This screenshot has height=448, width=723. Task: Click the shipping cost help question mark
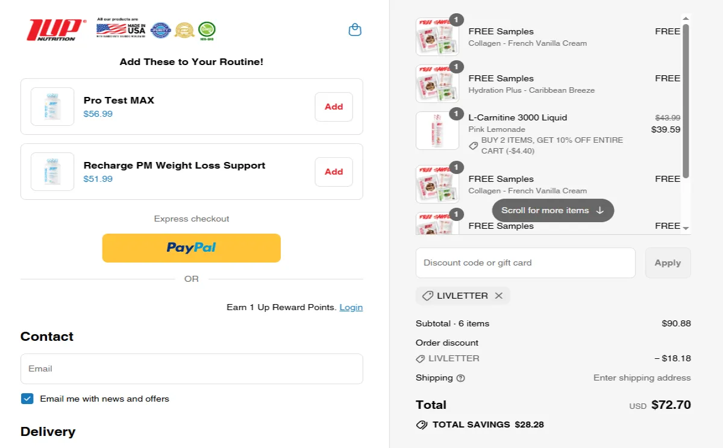(460, 378)
